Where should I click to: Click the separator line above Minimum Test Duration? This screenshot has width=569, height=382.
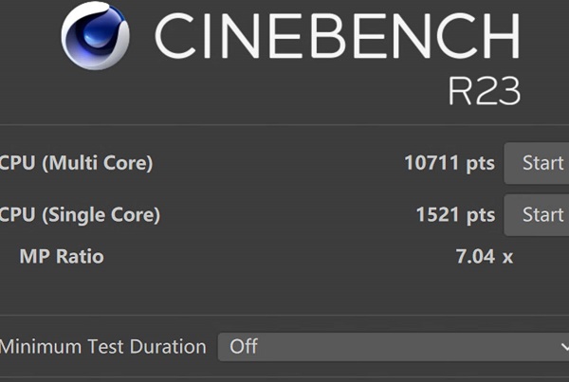pos(284,316)
